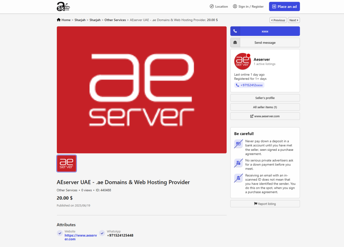Image resolution: width=344 pixels, height=247 pixels.
Task: Select the small ae server thumbnail
Action: coord(67,164)
